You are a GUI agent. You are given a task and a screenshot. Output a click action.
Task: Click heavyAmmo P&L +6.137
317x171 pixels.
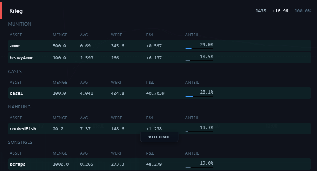click(154, 58)
